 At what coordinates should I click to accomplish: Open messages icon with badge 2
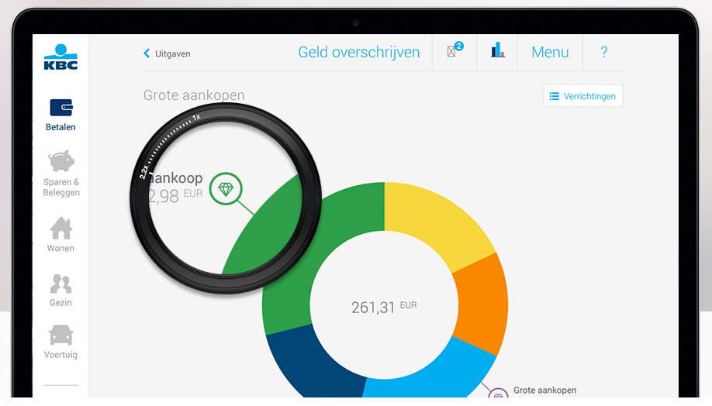pyautogui.click(x=454, y=52)
